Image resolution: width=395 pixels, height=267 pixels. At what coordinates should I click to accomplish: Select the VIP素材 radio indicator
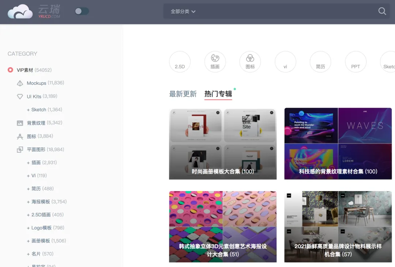coord(10,70)
